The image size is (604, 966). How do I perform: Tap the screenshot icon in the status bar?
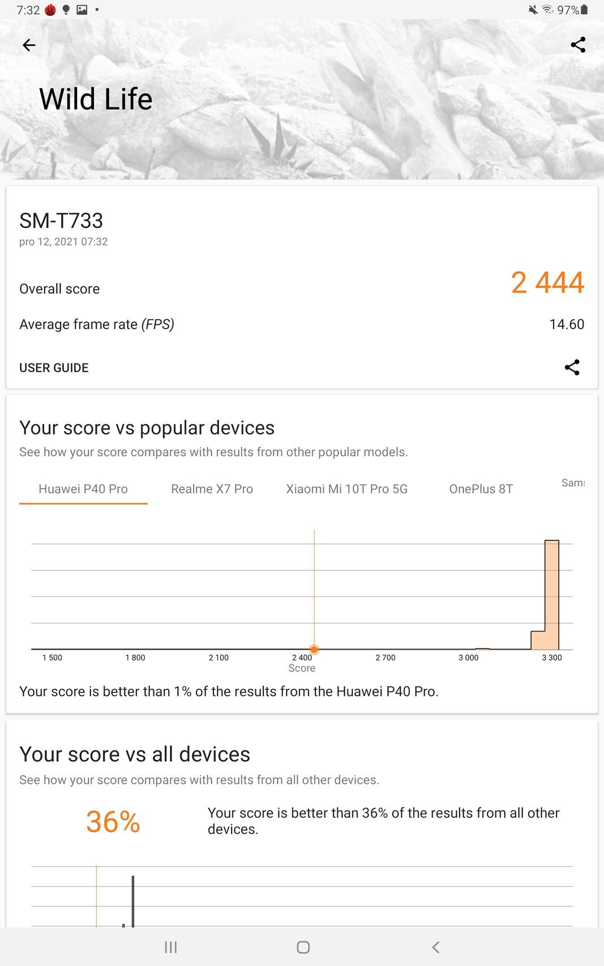click(x=81, y=9)
